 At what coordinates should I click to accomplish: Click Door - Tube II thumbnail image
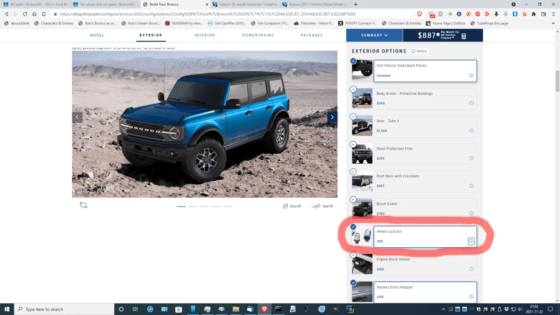tap(362, 126)
